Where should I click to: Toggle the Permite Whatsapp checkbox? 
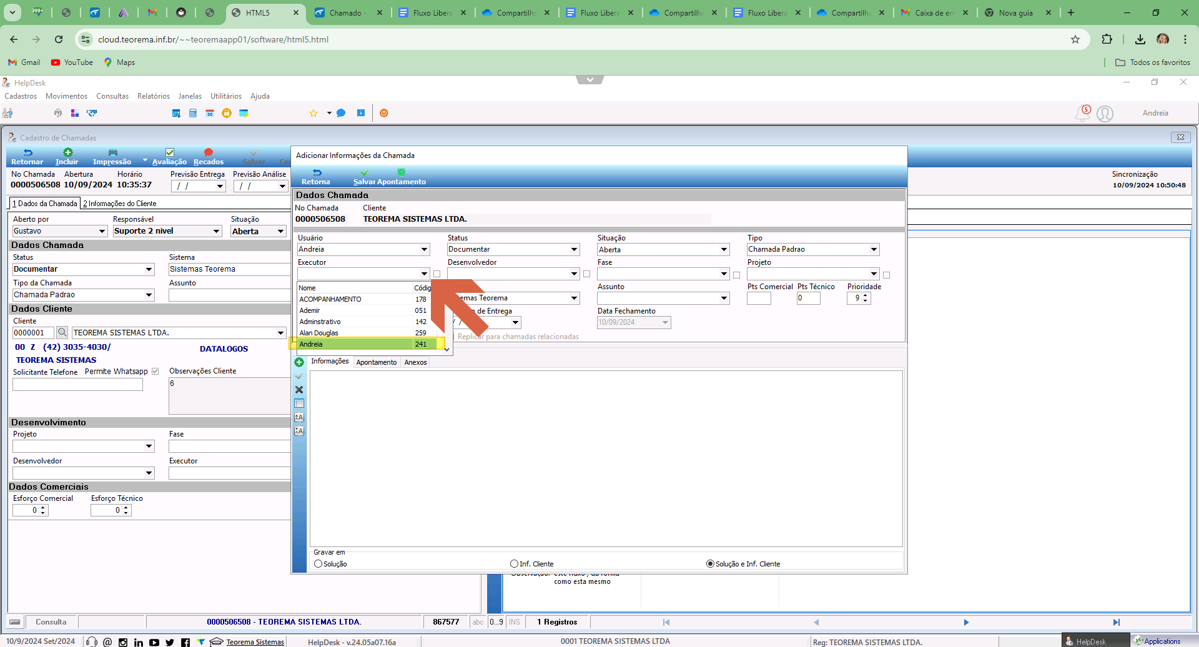[155, 372]
